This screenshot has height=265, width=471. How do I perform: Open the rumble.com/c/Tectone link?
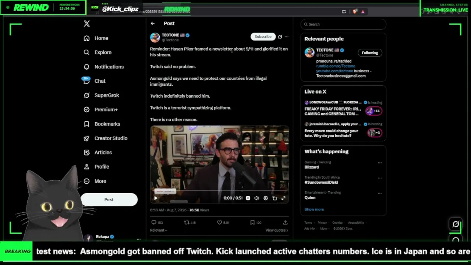pos(336,66)
